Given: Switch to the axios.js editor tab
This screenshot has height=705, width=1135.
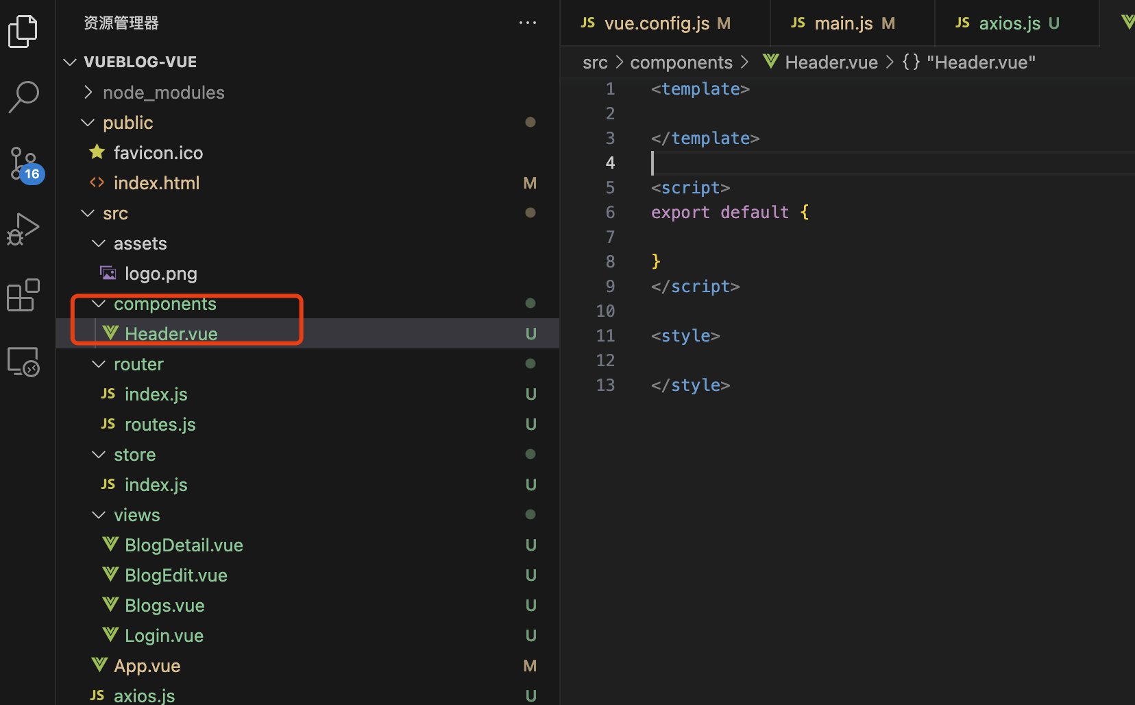Looking at the screenshot, I should coord(1009,23).
